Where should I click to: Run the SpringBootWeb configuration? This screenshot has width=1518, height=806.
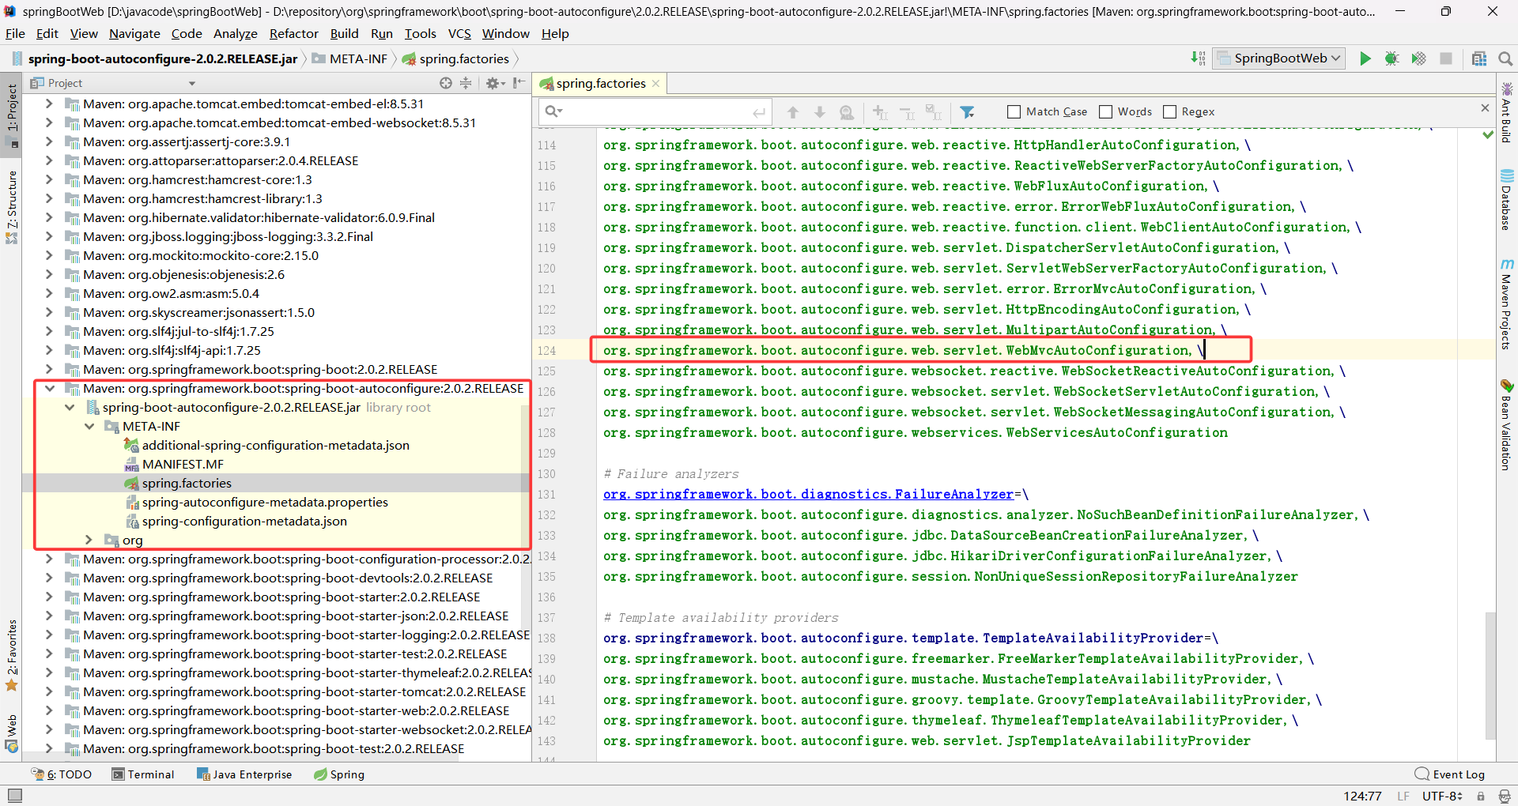pyautogui.click(x=1365, y=58)
